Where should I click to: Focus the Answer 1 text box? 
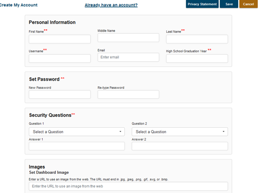coord(77,146)
